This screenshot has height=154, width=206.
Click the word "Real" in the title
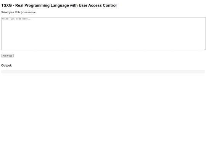[19, 5]
